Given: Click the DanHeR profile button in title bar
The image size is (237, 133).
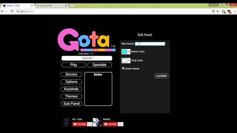Looking at the screenshot, I should [x=213, y=5].
